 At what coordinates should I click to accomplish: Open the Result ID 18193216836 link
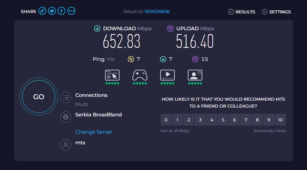point(157,11)
